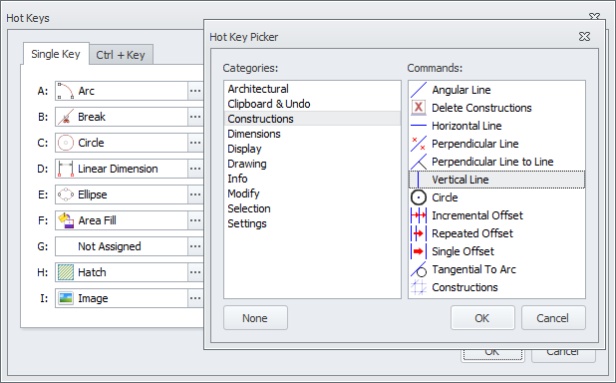Click the Linear Dimension field for key D
Screen dimensions: 616x383
(x=122, y=169)
